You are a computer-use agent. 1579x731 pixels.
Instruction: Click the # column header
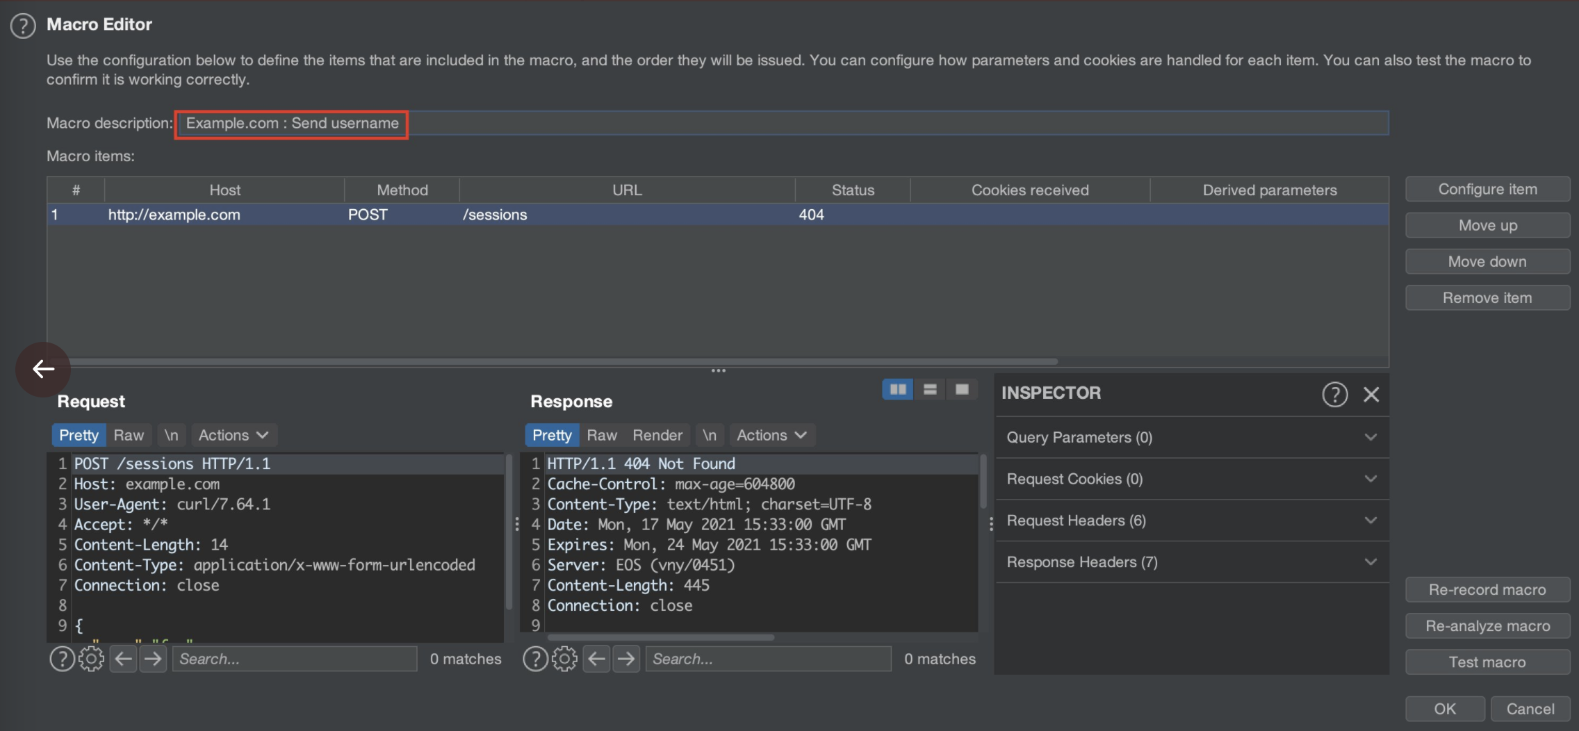(76, 190)
